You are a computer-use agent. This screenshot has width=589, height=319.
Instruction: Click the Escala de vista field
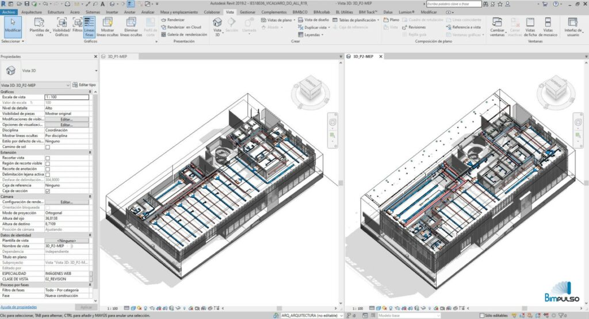click(67, 98)
